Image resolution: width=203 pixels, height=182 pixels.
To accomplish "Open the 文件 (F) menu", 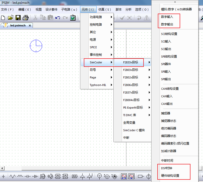I will click(7, 10).
